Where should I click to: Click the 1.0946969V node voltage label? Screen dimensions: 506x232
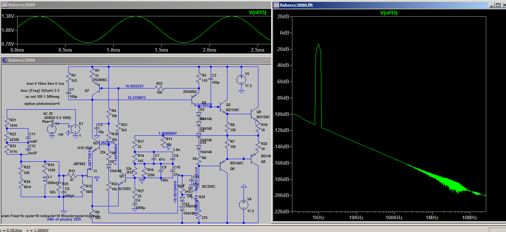pyautogui.click(x=167, y=133)
